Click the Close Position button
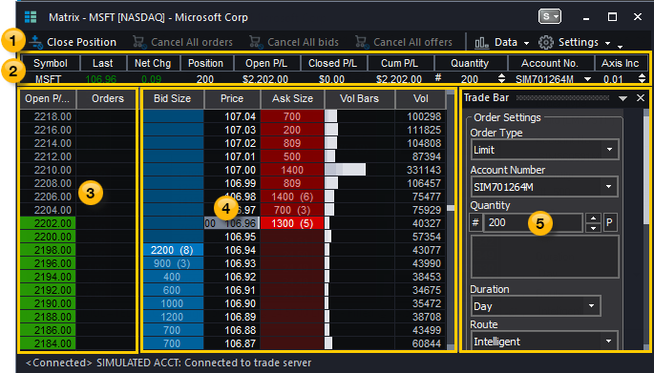This screenshot has width=654, height=373. click(x=74, y=42)
